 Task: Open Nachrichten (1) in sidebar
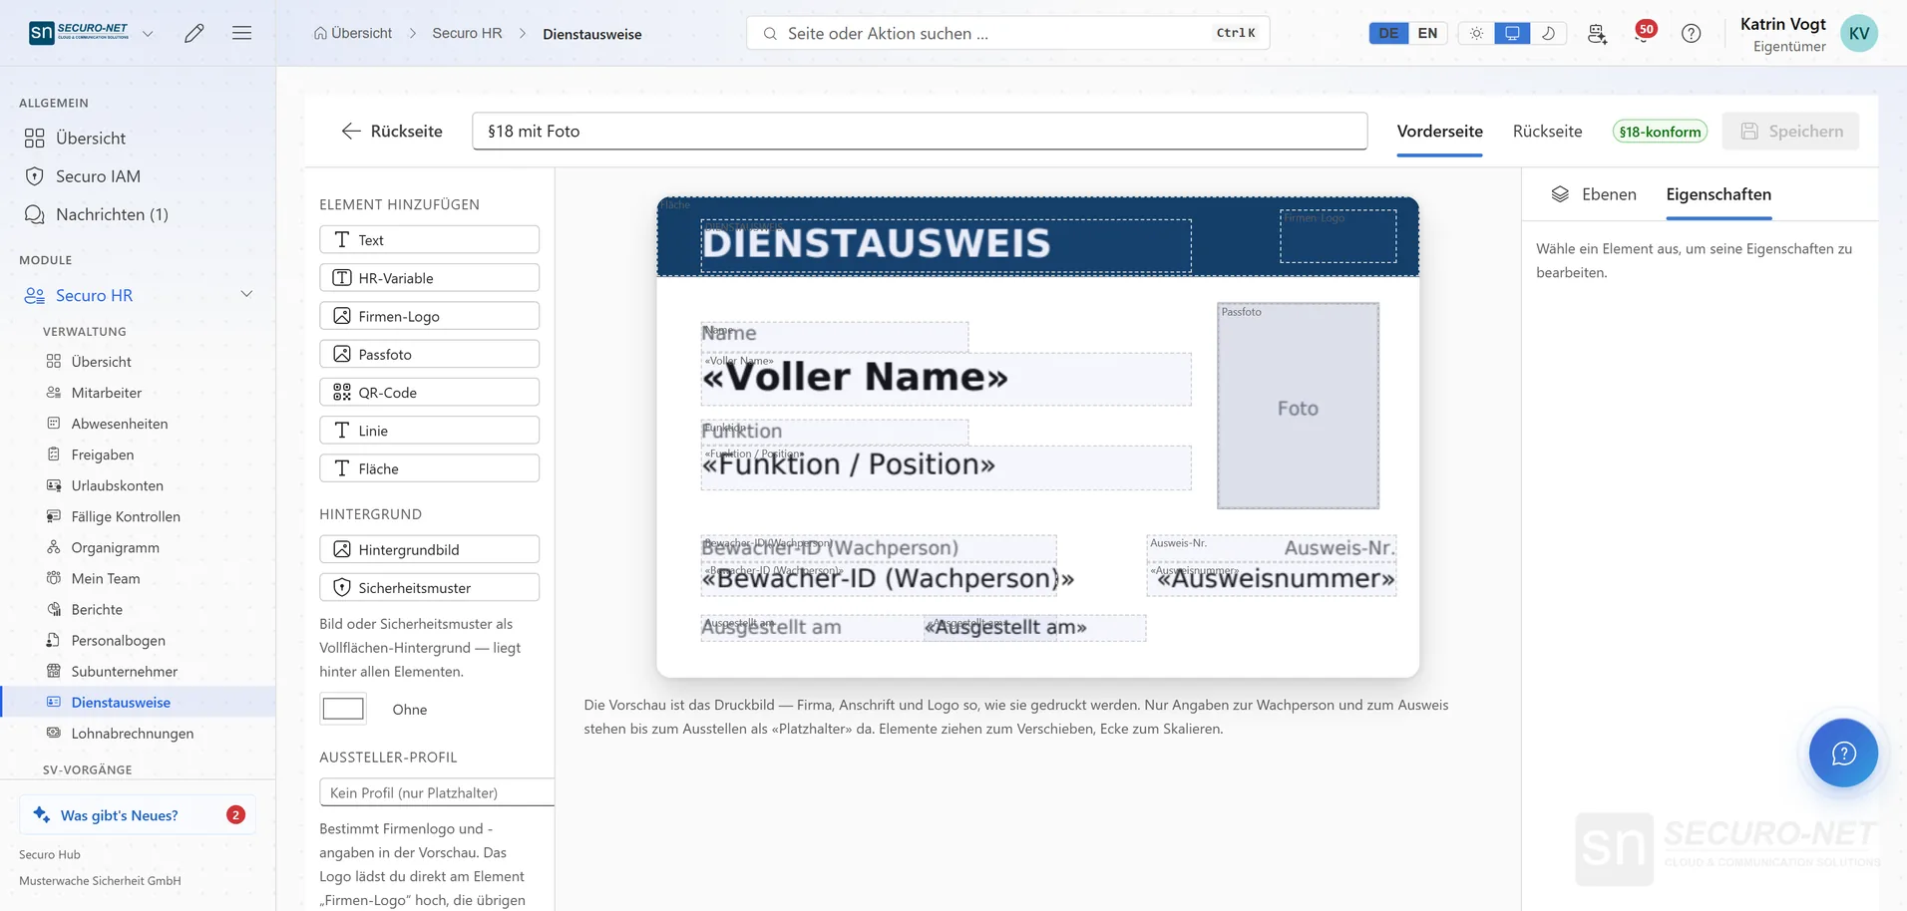[112, 214]
